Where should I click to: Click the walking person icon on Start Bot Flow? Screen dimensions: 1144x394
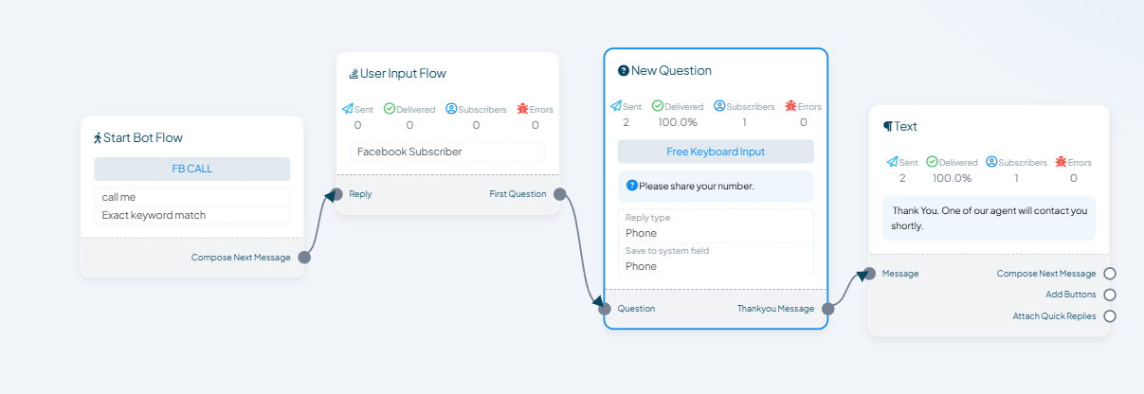point(98,137)
